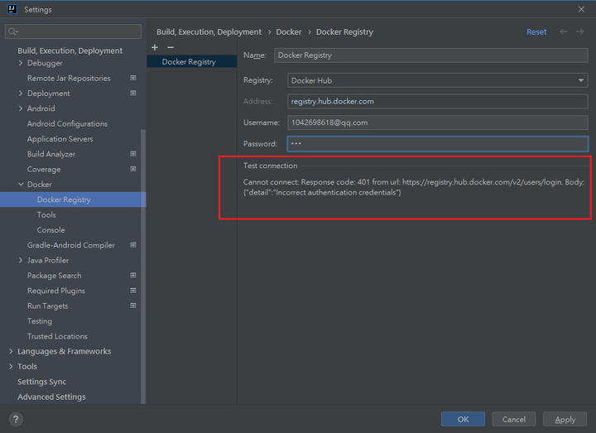Select Gradle-Android Compiler settings
Image resolution: width=596 pixels, height=433 pixels.
coord(71,245)
